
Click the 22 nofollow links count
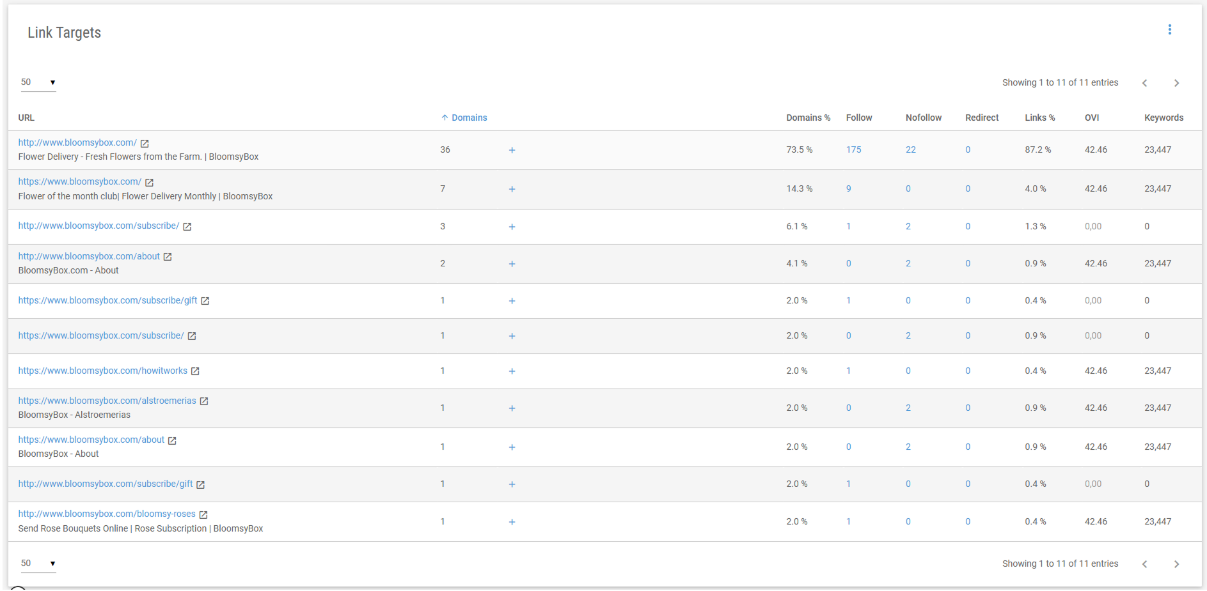click(911, 150)
